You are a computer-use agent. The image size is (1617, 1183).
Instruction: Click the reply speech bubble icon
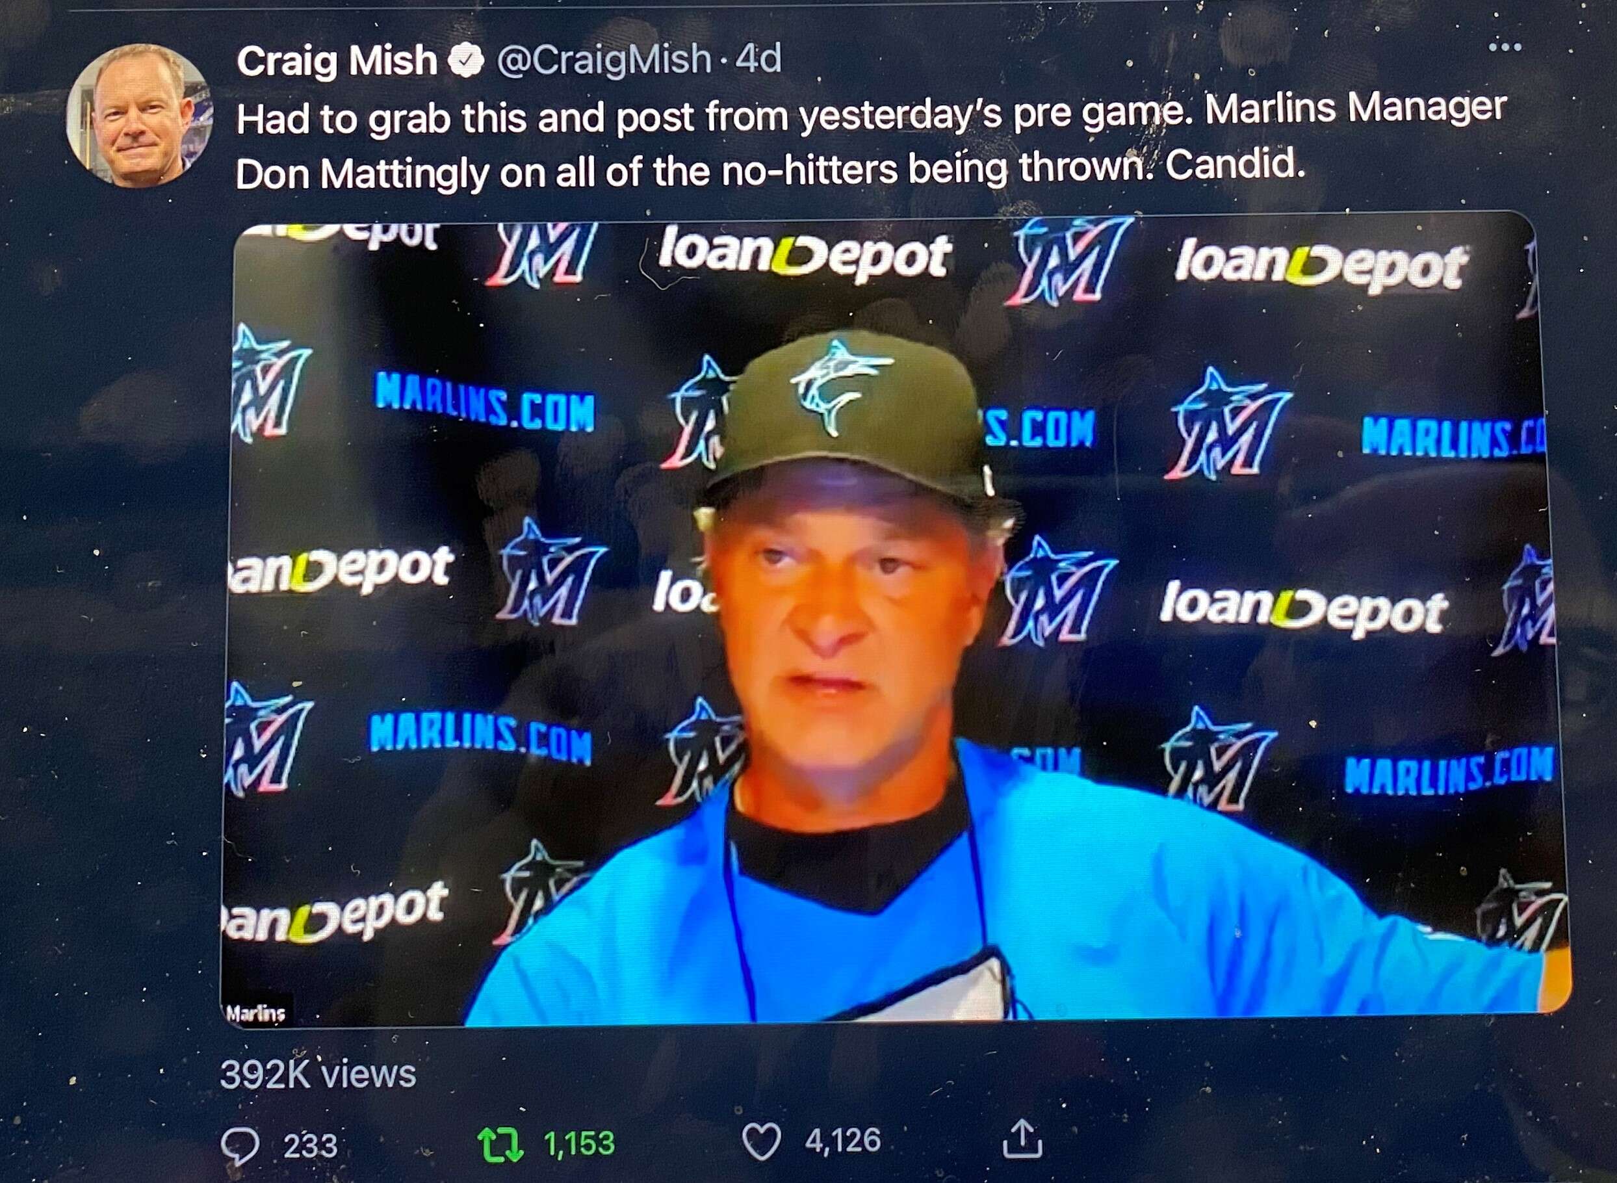240,1145
